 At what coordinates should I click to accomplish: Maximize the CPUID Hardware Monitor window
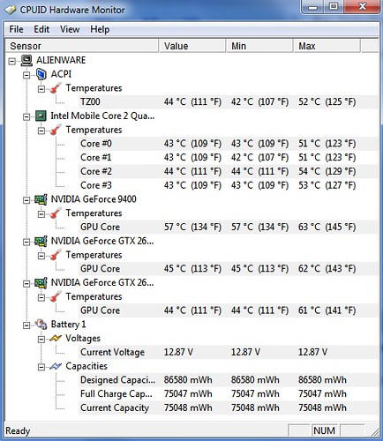[x=334, y=7]
